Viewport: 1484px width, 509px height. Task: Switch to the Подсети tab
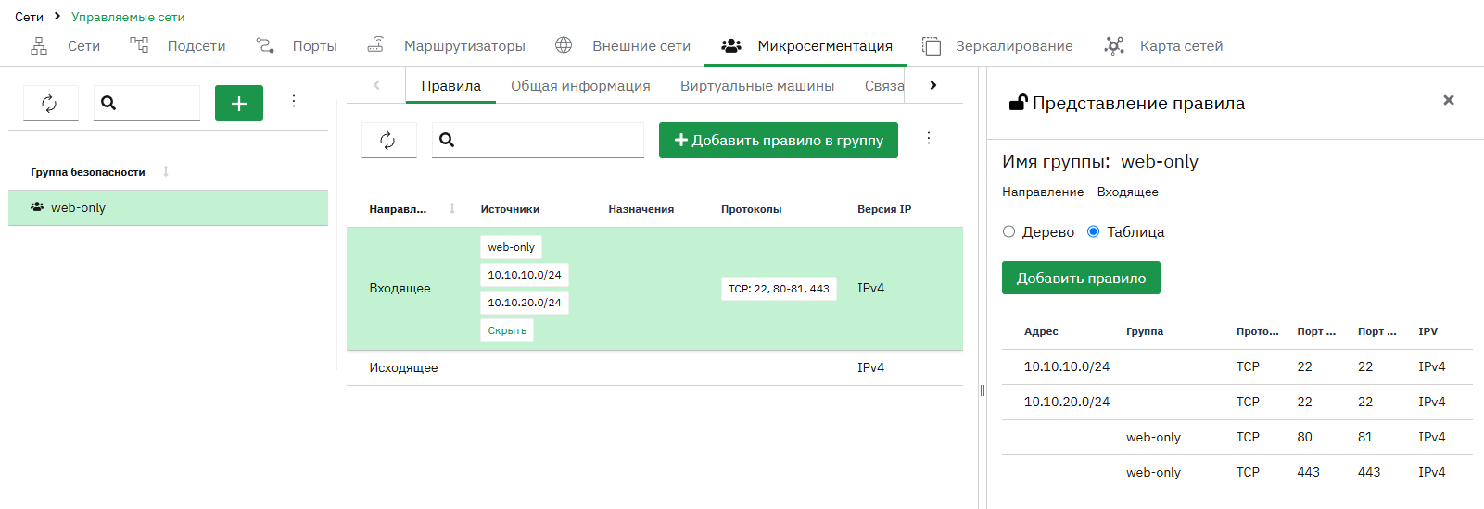pyautogui.click(x=178, y=46)
